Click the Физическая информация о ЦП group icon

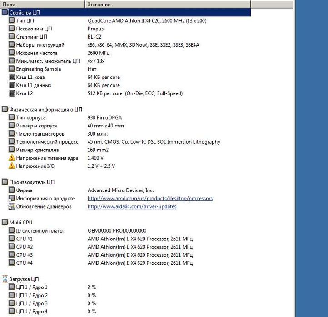click(x=5, y=109)
